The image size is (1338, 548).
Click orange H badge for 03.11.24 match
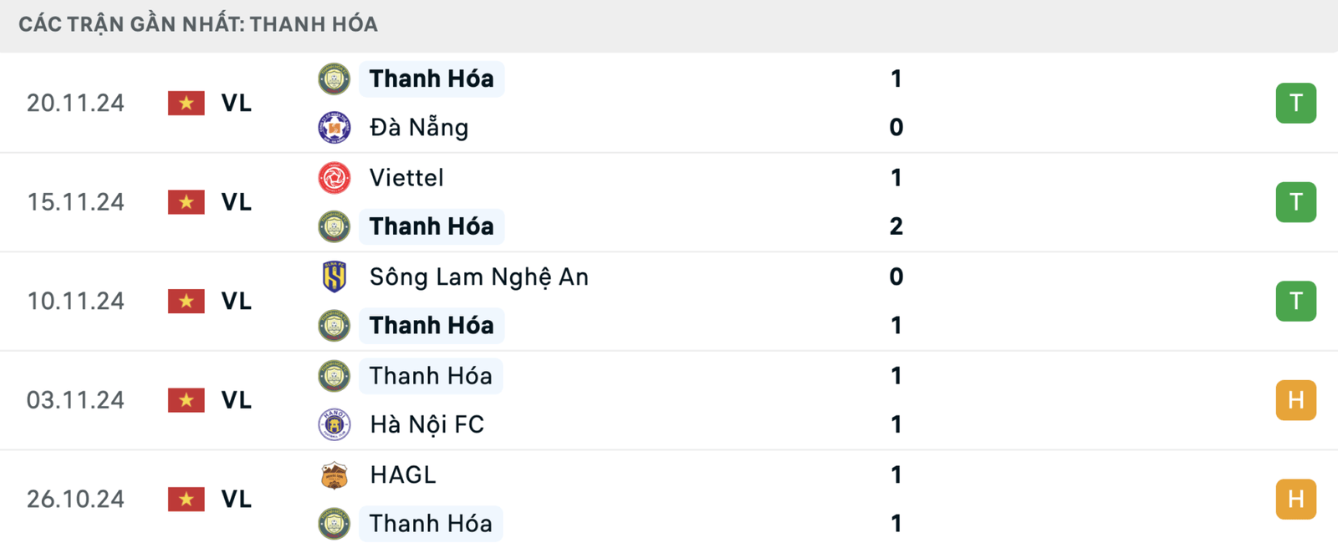1296,400
